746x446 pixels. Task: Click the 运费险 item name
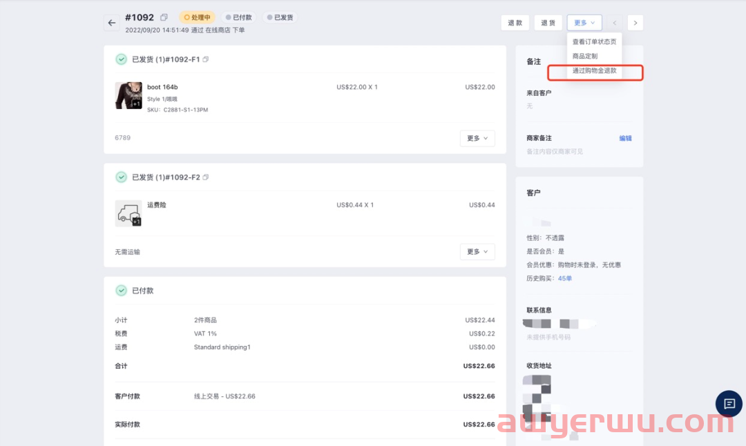coord(157,205)
